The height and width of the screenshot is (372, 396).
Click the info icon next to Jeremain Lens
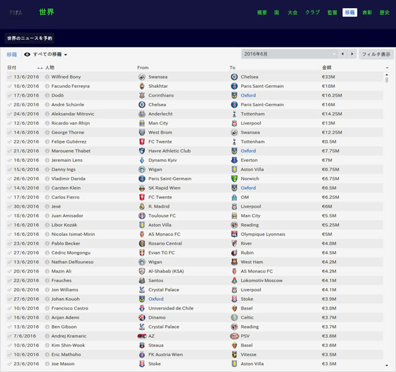[47, 160]
